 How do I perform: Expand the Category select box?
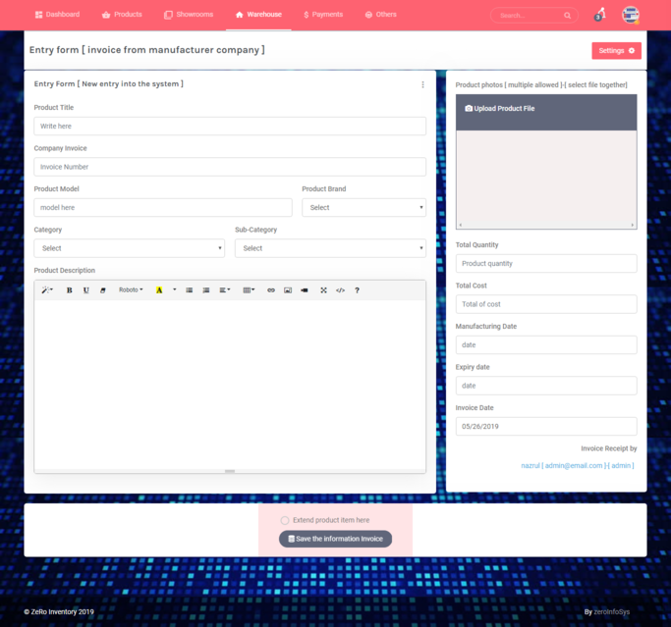[129, 248]
